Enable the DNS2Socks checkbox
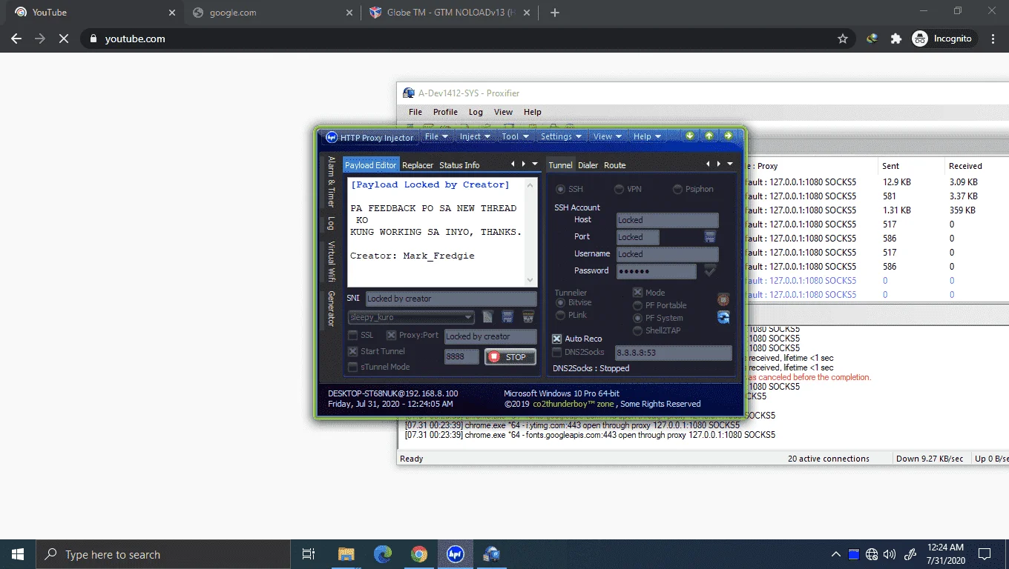Viewport: 1009px width, 569px height. (x=557, y=352)
